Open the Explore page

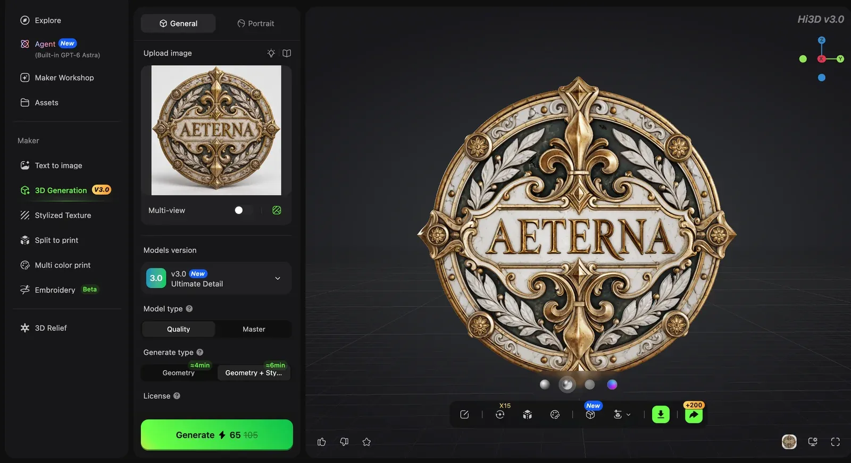tap(40, 20)
